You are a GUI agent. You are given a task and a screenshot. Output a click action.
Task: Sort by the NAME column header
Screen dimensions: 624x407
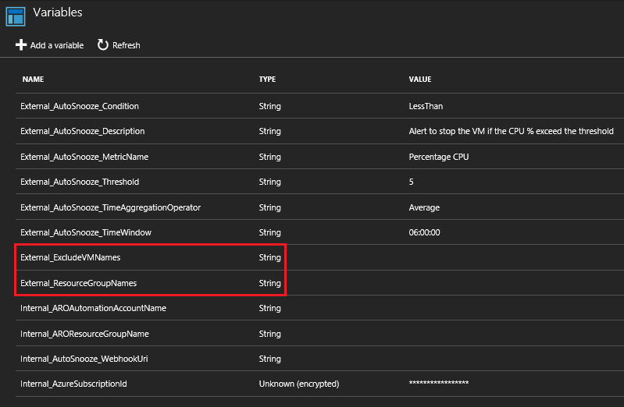point(33,79)
